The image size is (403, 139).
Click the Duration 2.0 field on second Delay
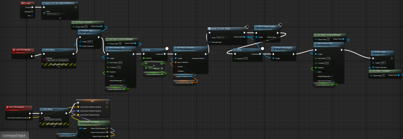[x=245, y=58]
